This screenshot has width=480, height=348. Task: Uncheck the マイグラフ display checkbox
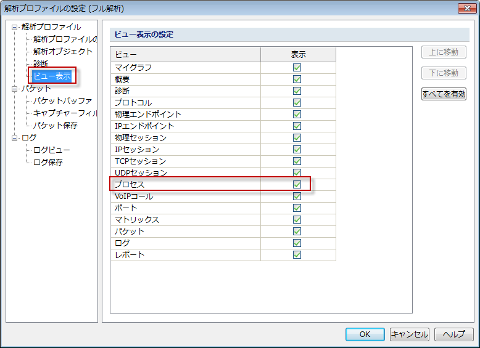point(297,67)
